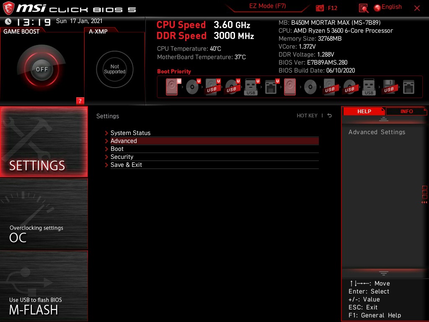
Task: Switch to the INFO tab
Action: tap(406, 111)
